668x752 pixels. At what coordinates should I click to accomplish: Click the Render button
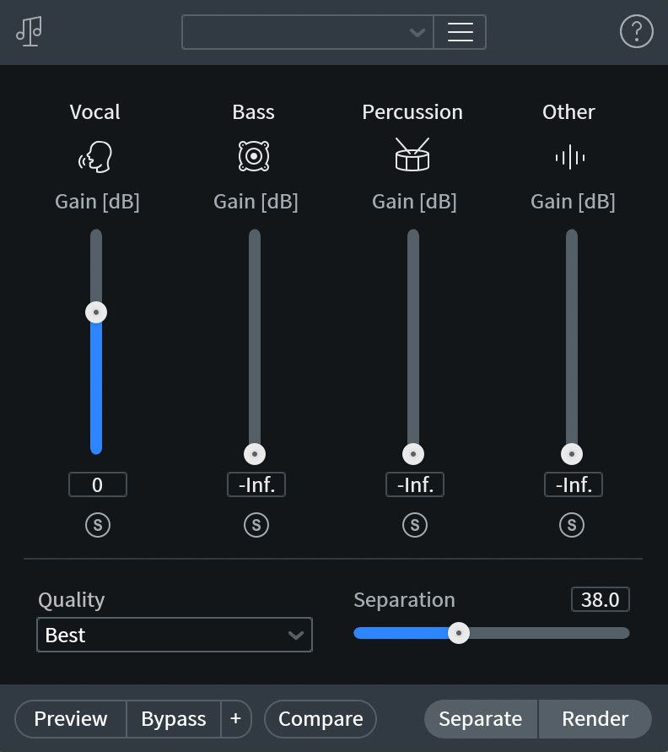point(595,718)
